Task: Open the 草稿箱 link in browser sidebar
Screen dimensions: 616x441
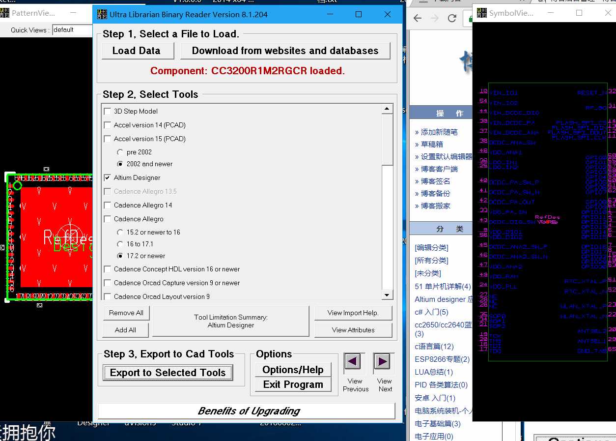Action: point(432,144)
